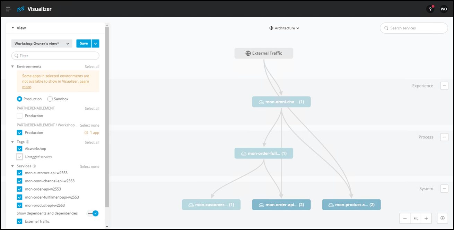Click the sidebar Filter input field
This screenshot has width=454, height=230.
[x=55, y=56]
